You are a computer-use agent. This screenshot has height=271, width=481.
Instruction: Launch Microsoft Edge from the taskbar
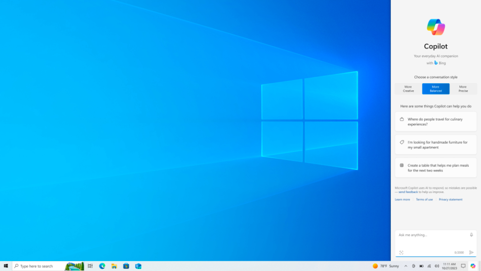(102, 266)
